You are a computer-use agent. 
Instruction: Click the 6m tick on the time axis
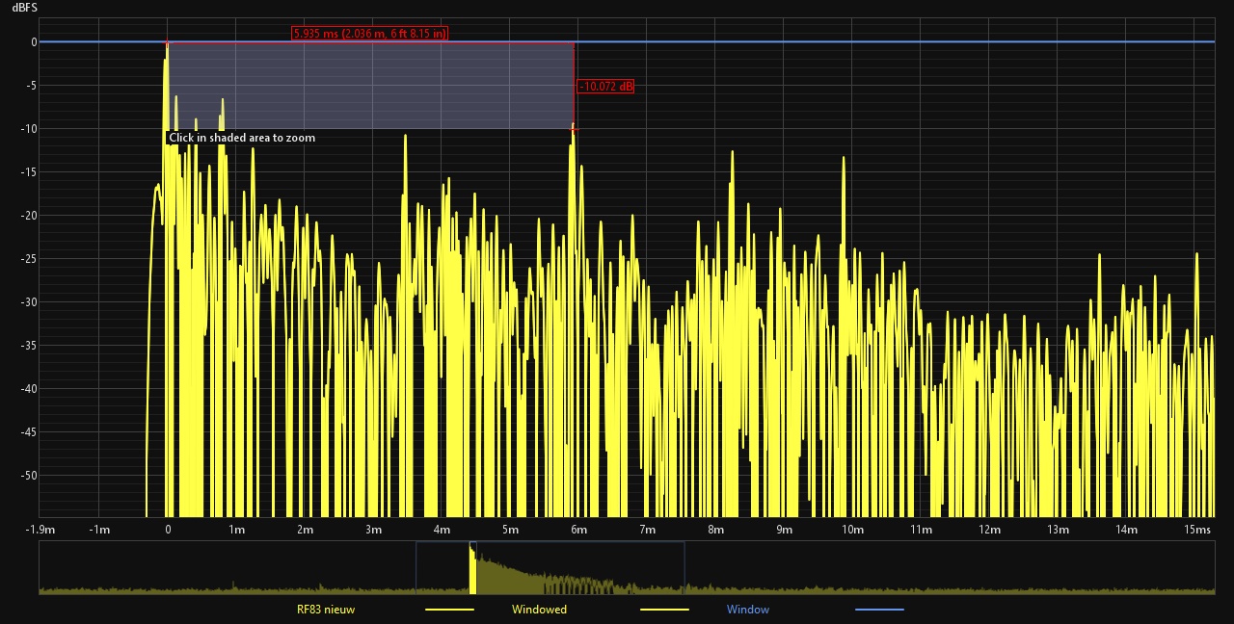tap(578, 530)
